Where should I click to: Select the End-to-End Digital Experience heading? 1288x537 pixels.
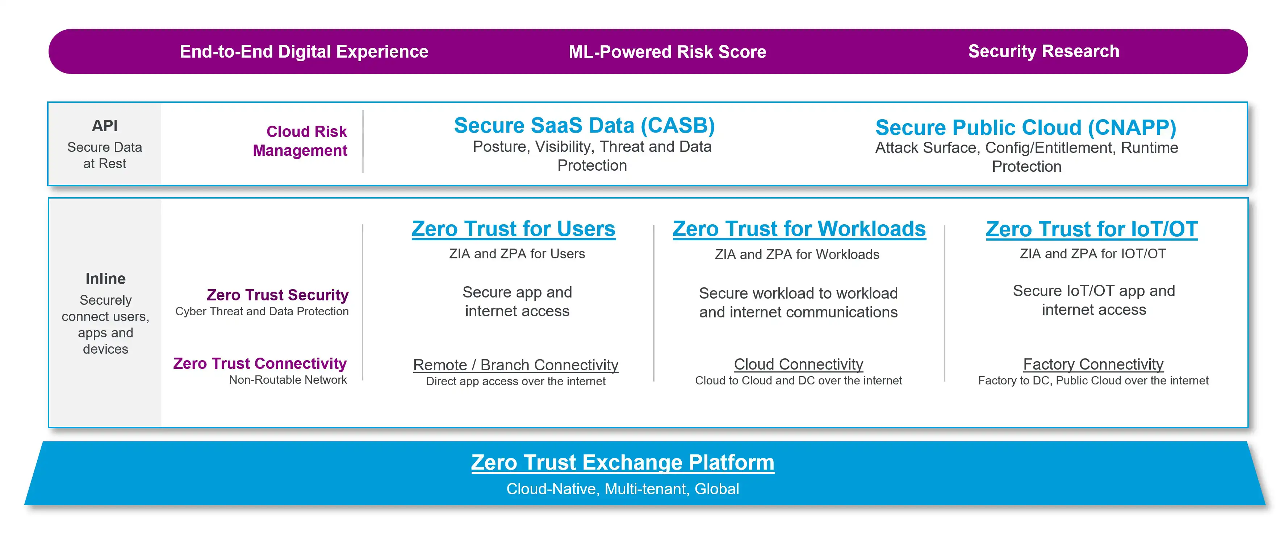pyautogui.click(x=304, y=51)
